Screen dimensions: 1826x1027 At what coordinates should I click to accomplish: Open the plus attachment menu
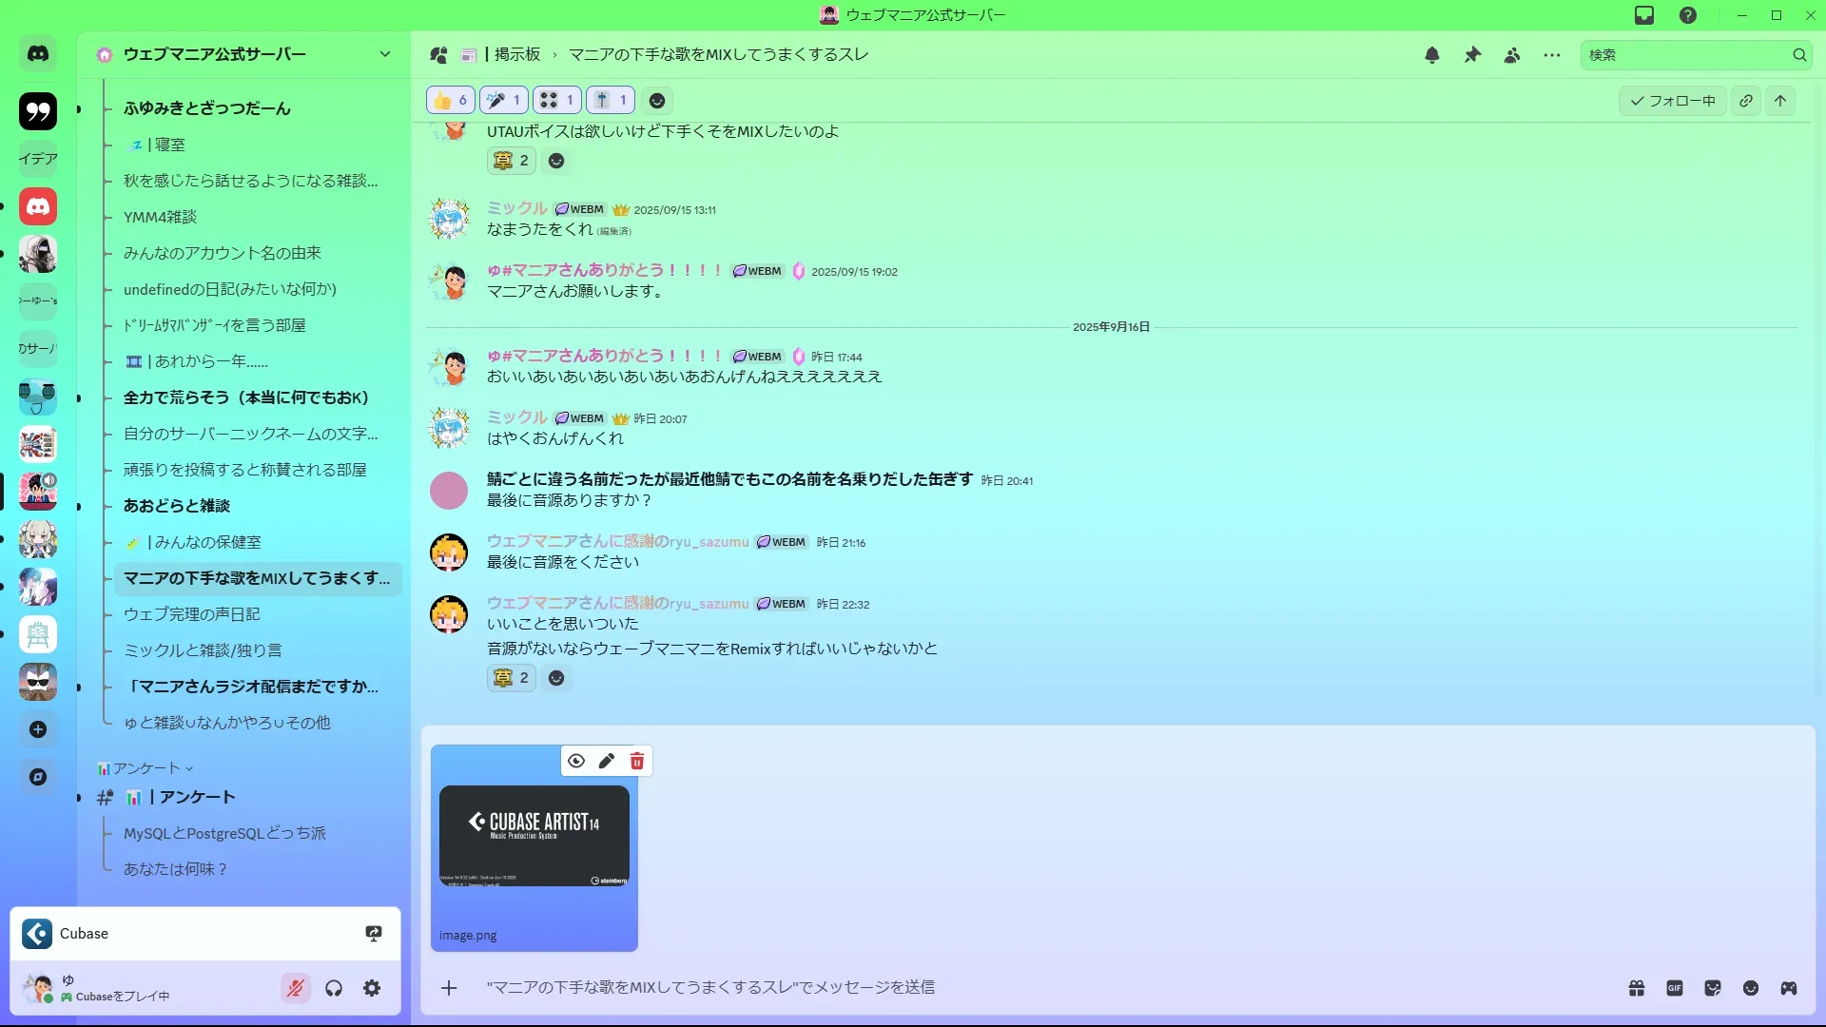point(449,988)
